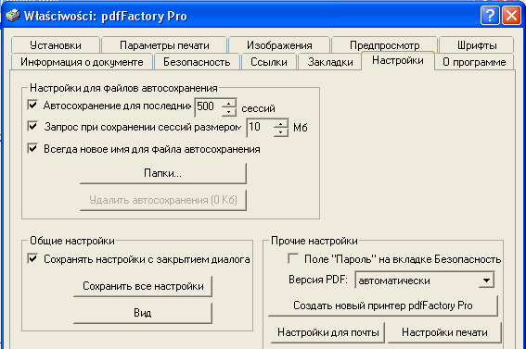Toggle Автосохранение для последних сессий checkbox
This screenshot has height=349, width=526.
[32, 105]
